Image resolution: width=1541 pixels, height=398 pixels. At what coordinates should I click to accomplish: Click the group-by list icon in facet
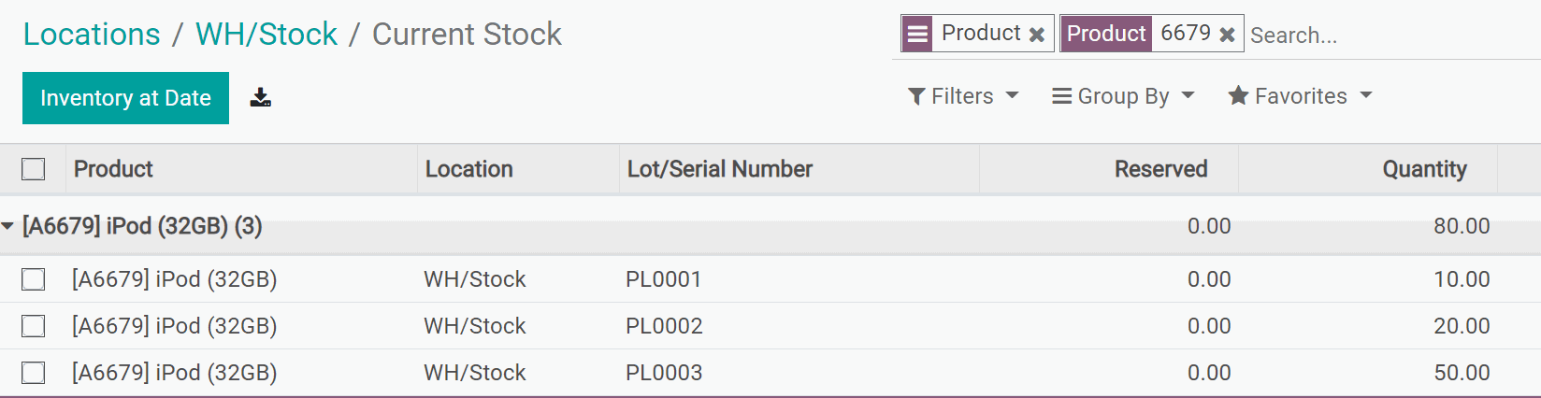pos(918,34)
